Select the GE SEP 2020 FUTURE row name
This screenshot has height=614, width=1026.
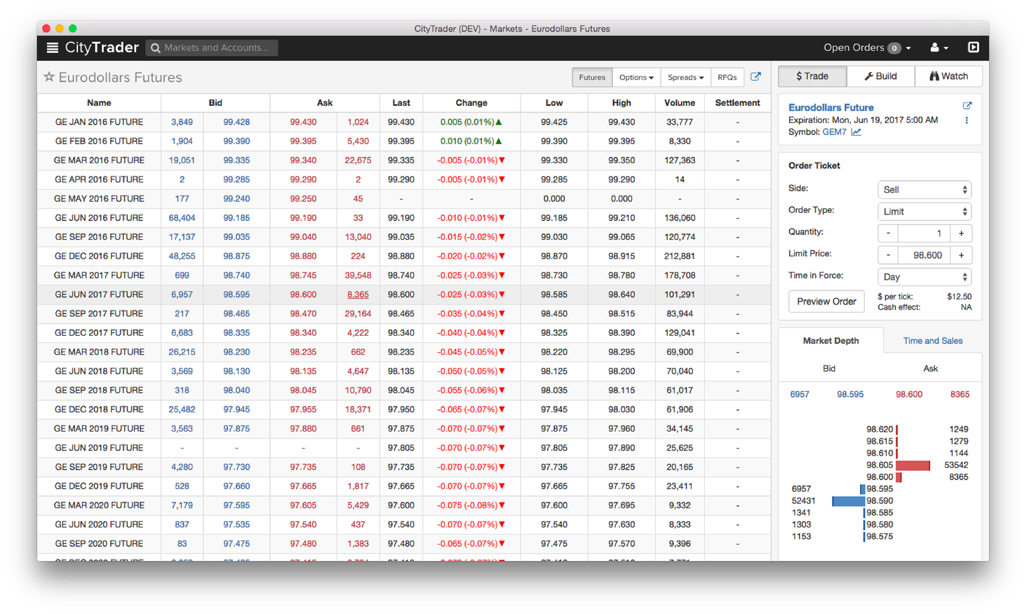click(x=99, y=544)
